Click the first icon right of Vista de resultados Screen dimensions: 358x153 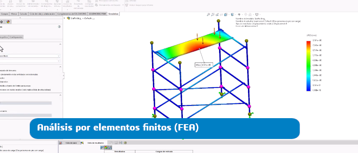[112, 143]
